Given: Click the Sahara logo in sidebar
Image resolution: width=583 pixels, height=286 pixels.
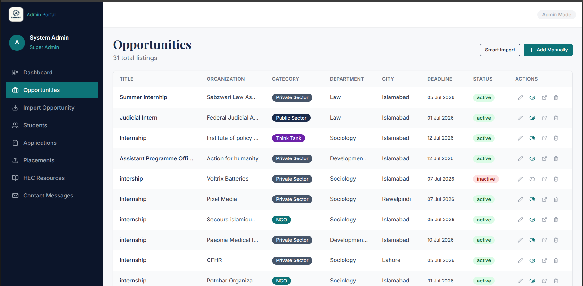Looking at the screenshot, I should [16, 15].
